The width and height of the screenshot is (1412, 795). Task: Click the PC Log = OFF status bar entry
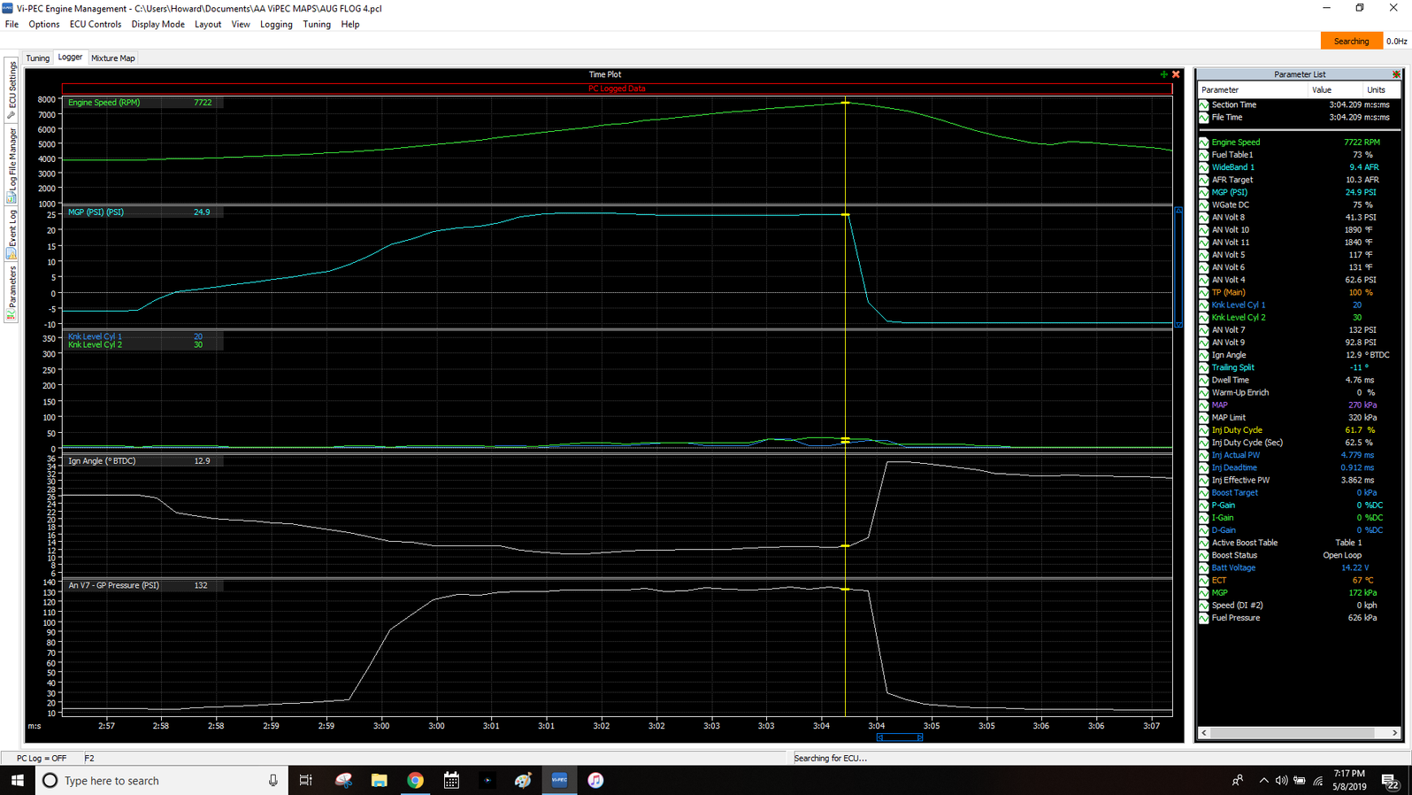click(x=42, y=758)
